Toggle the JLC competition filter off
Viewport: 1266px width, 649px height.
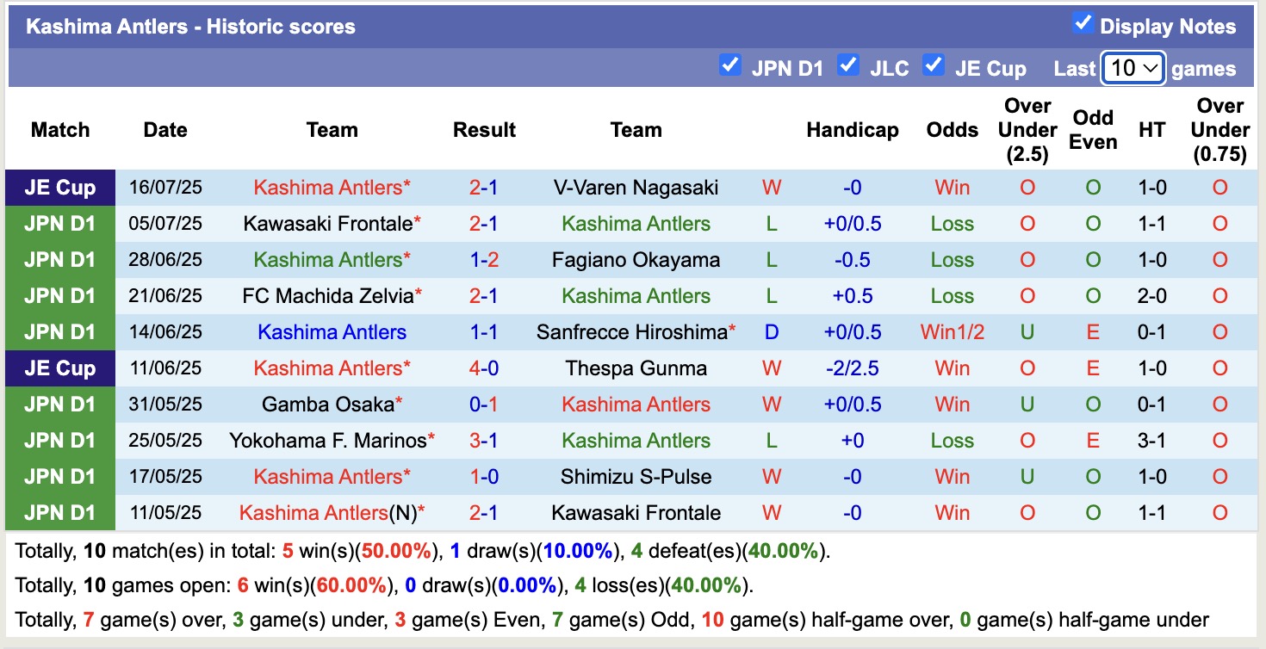[848, 65]
